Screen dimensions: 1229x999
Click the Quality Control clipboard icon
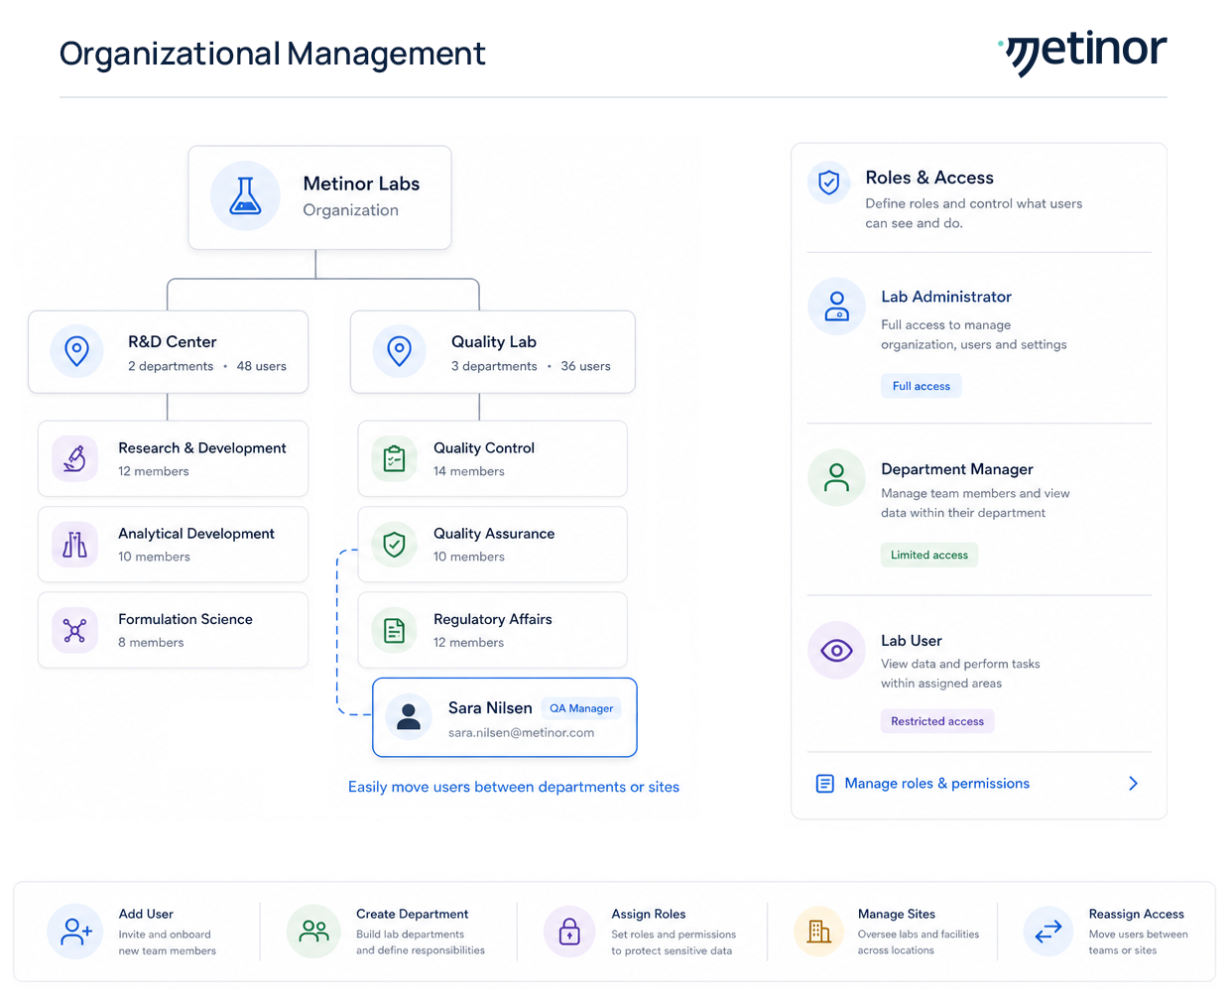(x=394, y=458)
